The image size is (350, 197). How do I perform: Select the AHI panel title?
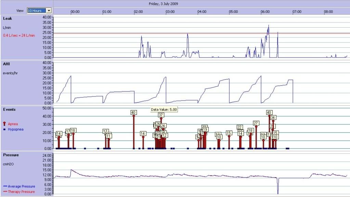(7, 64)
